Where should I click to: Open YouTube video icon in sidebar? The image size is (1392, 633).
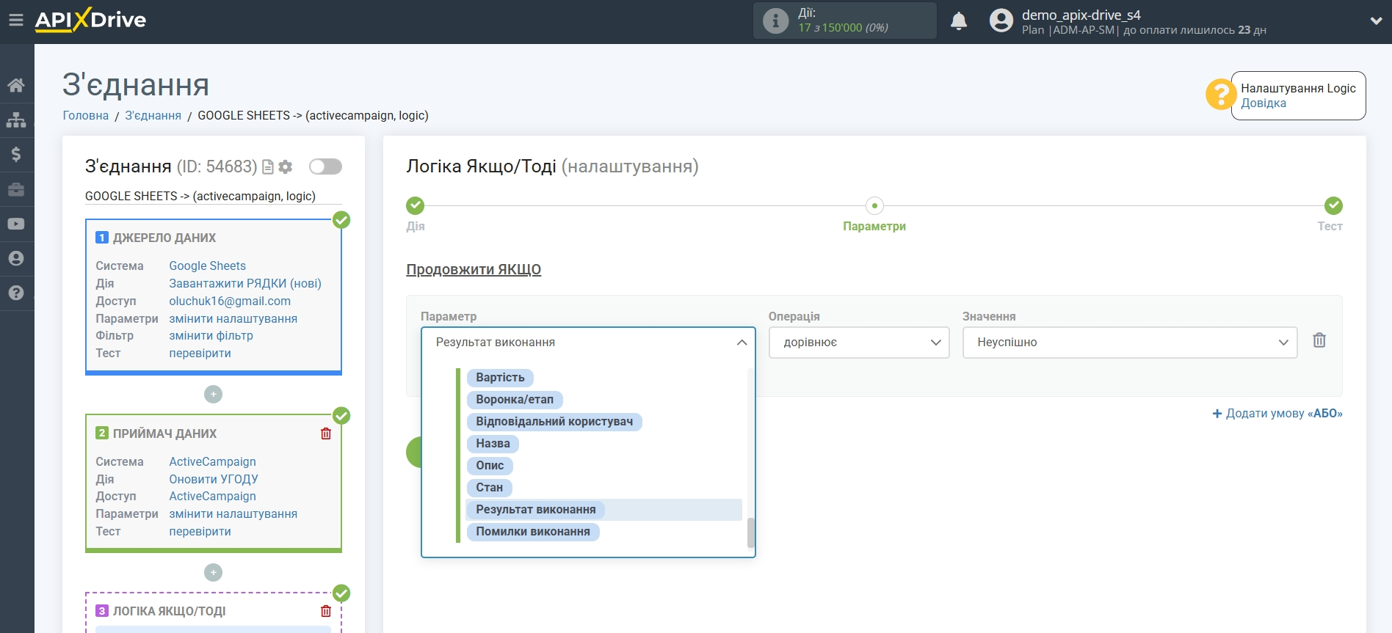tap(16, 224)
